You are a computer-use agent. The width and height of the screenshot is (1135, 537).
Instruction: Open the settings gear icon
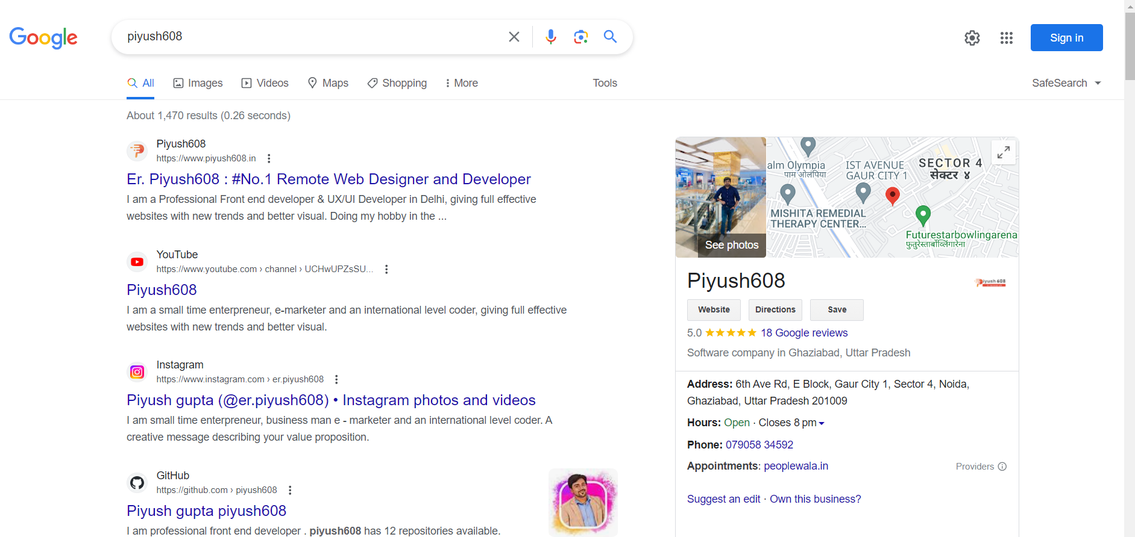coord(972,38)
